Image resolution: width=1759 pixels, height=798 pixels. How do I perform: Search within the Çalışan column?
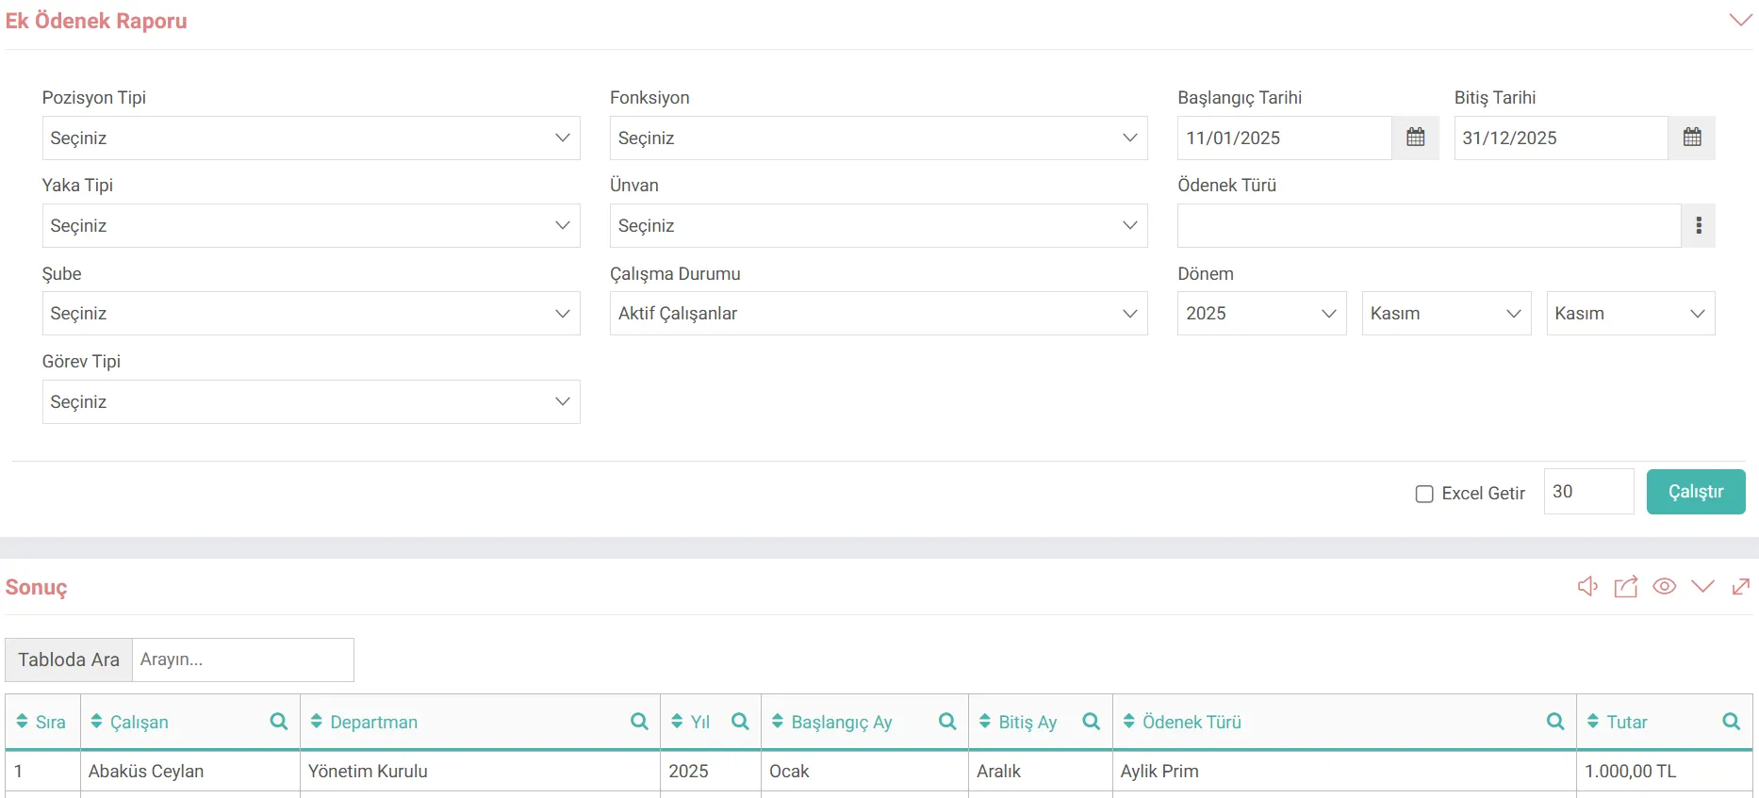[x=279, y=722]
